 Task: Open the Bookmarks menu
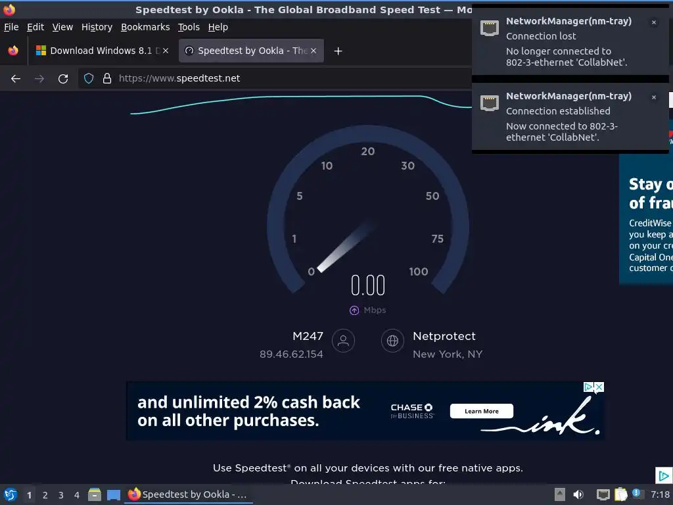click(x=145, y=27)
